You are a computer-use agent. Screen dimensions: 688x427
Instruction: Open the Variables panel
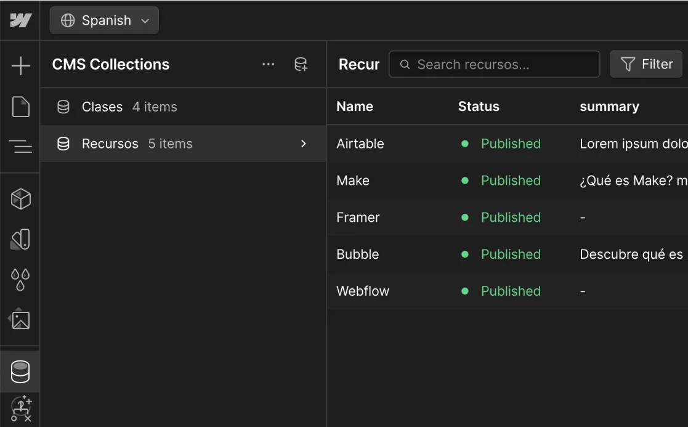tap(20, 240)
